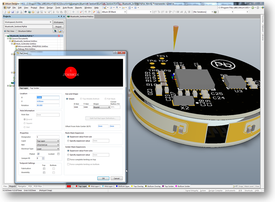275x202 pixels.
Task: Click the Mask Level button
Action: point(249,186)
